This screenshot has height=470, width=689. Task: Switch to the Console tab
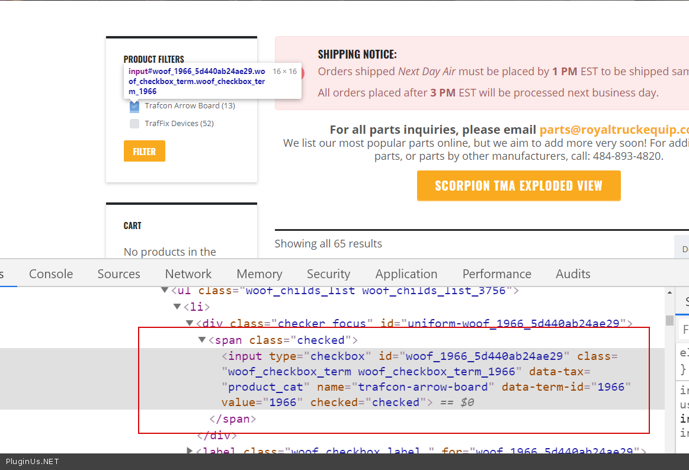pos(51,274)
